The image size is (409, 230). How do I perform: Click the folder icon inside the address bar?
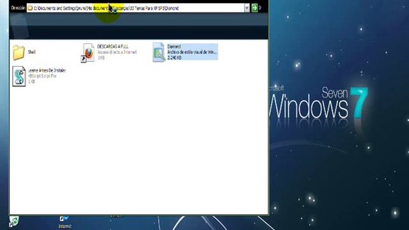(x=30, y=8)
